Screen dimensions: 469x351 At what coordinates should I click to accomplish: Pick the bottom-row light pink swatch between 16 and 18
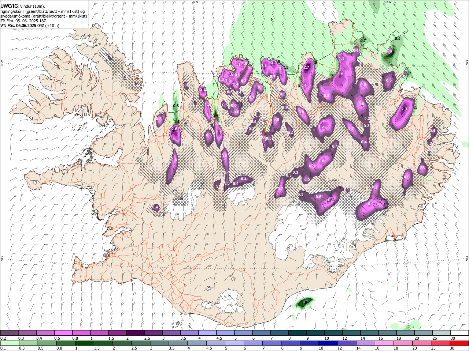click(384, 343)
